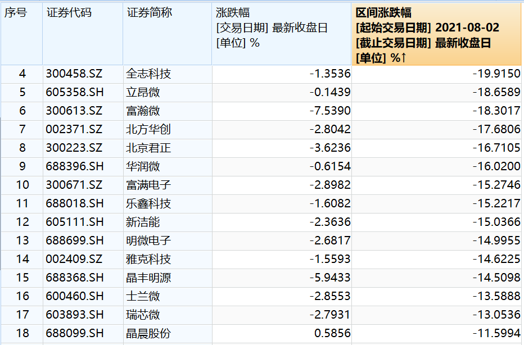Select stock code 603893.SH
The image size is (524, 345).
point(75,315)
